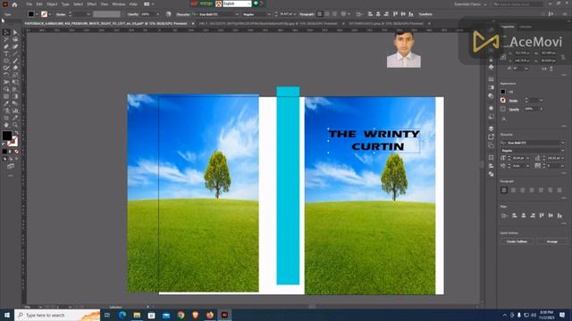Viewport: 572px width, 321px height.
Task: Click horizontal align center in control bar
Action: [x=378, y=14]
